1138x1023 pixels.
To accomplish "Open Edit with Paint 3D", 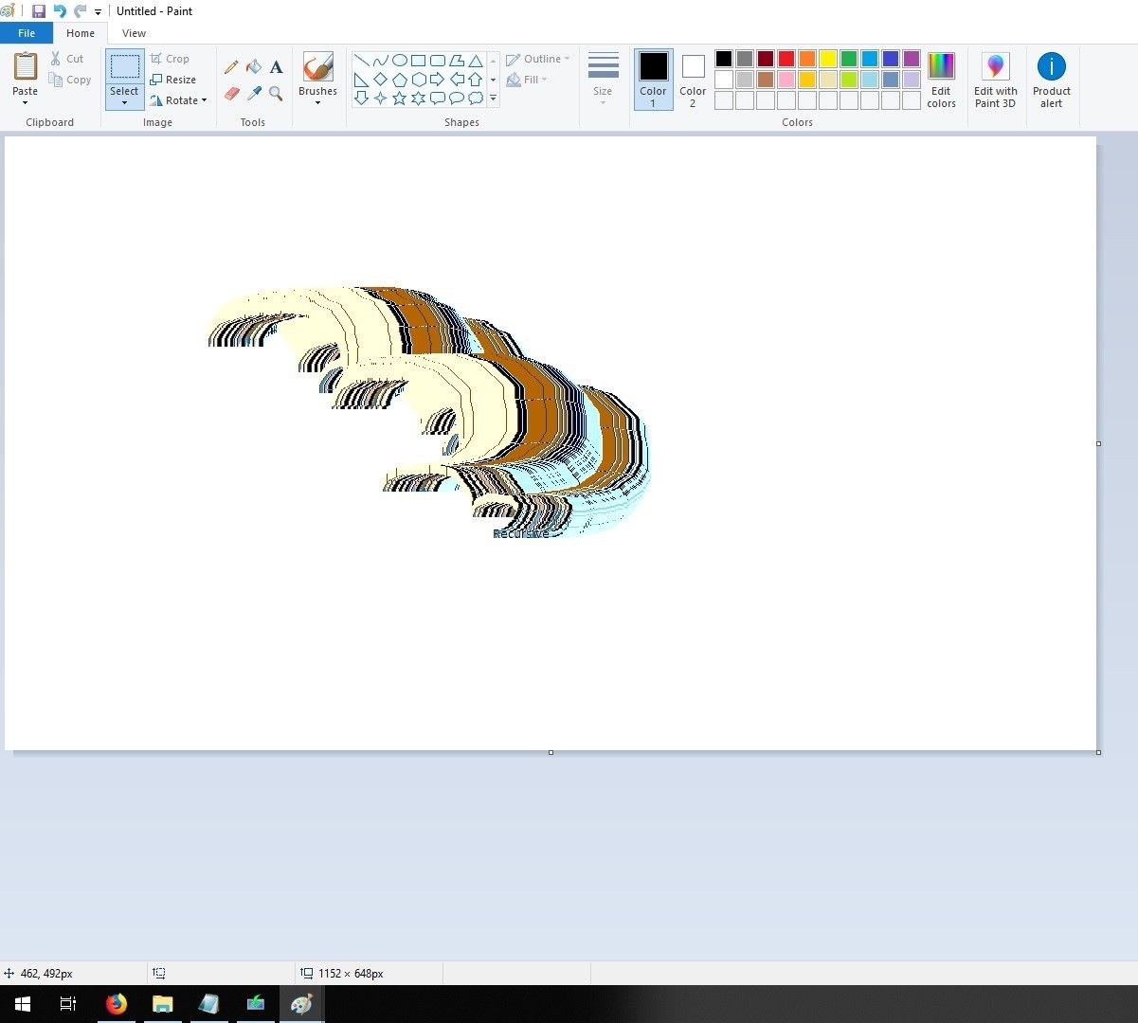I will click(x=995, y=80).
